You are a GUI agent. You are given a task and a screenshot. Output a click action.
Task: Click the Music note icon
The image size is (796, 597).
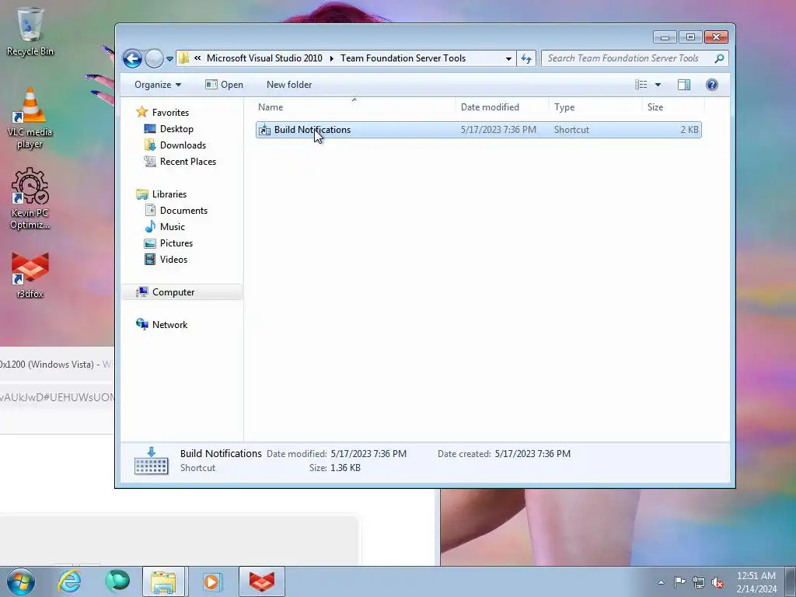click(150, 227)
